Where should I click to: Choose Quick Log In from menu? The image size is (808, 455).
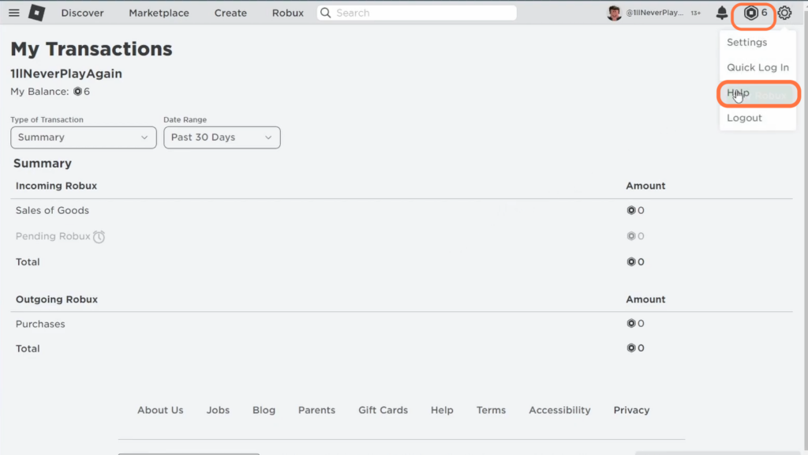point(757,68)
